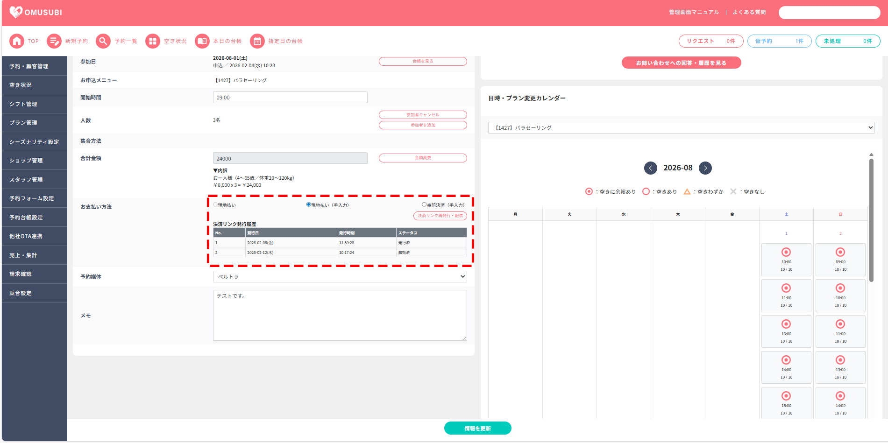Click the 開始時間 input field
The width and height of the screenshot is (888, 443).
point(290,98)
